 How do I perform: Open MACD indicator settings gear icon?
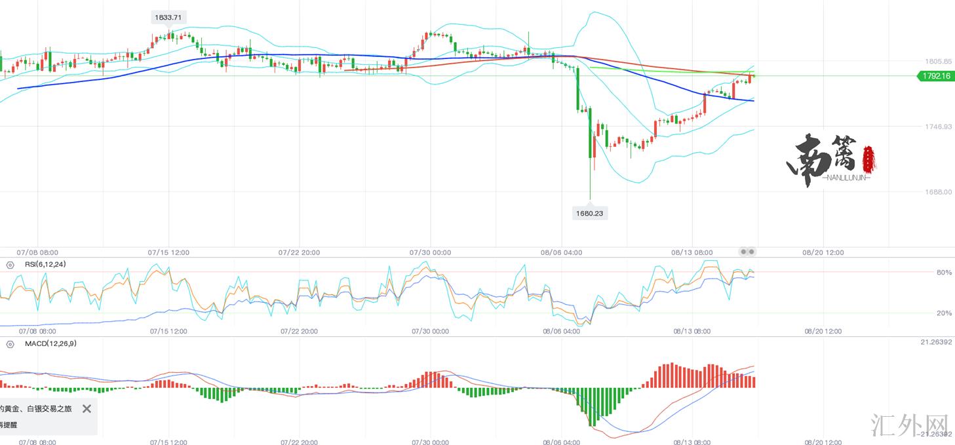point(10,343)
